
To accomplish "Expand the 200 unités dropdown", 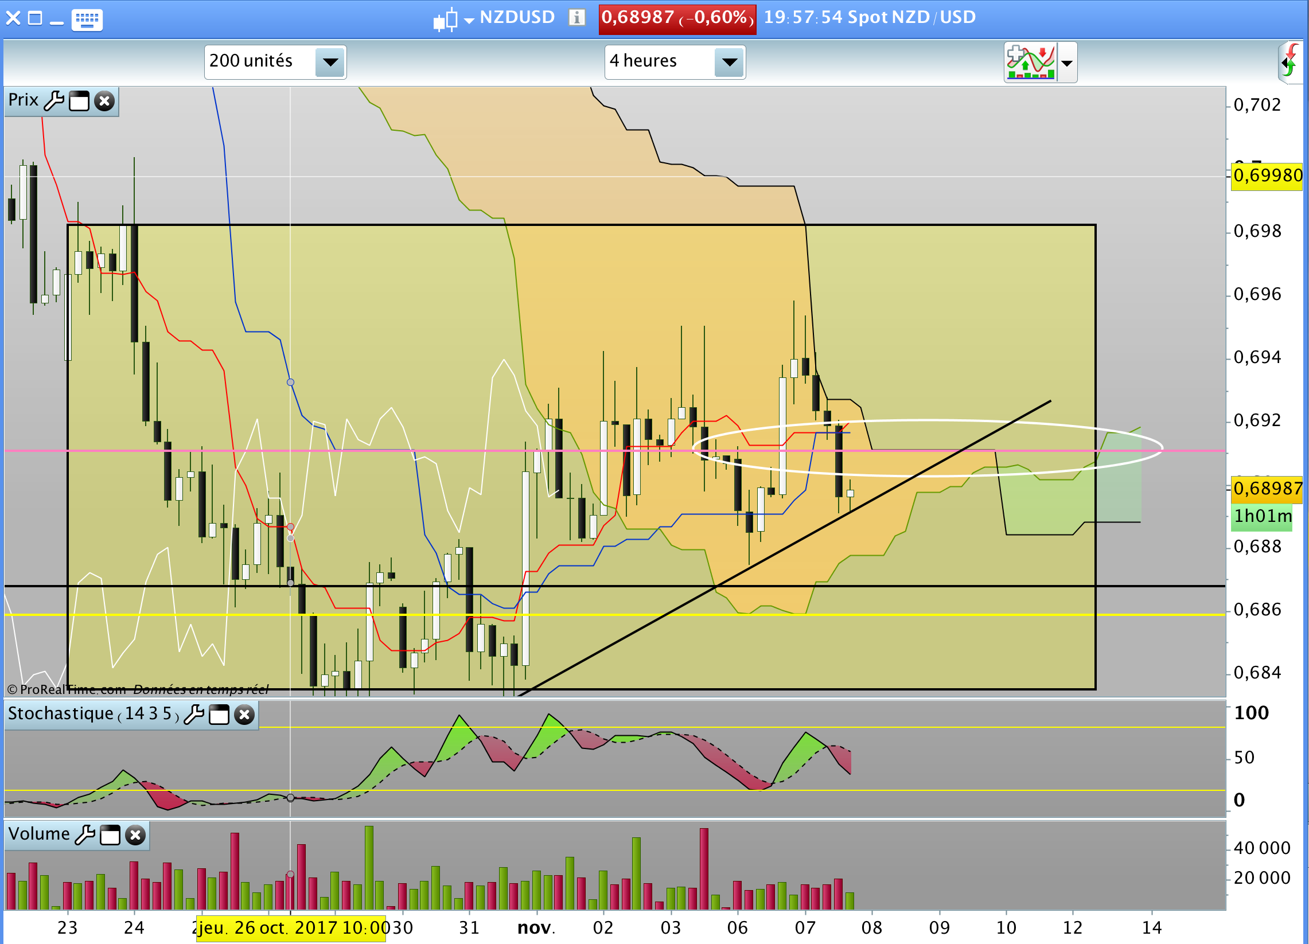I will point(330,62).
